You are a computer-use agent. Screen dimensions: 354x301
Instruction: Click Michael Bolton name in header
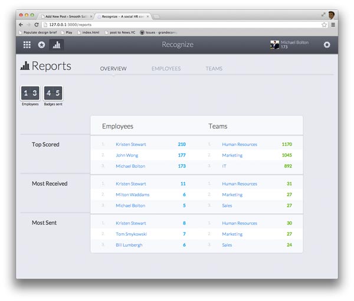pos(294,42)
